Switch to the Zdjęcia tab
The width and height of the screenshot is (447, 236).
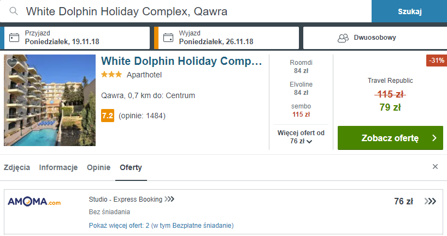click(17, 167)
